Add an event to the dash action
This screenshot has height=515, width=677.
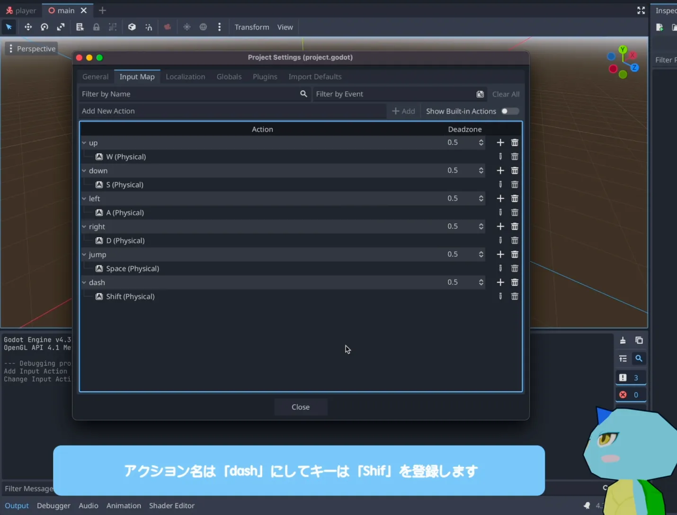(x=500, y=282)
